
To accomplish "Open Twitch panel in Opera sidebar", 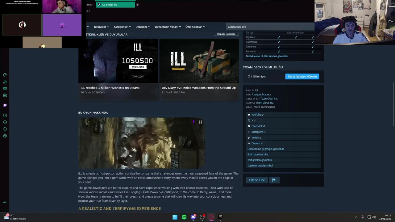I will click(5, 105).
